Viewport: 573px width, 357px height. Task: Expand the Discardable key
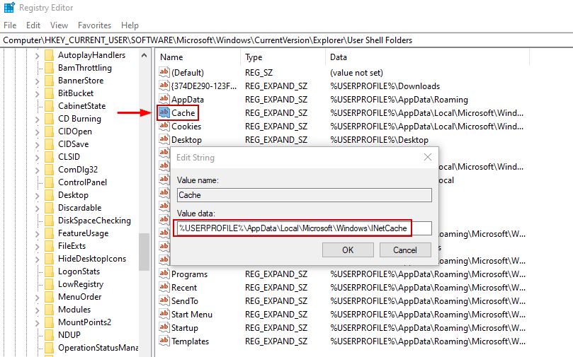pyautogui.click(x=38, y=209)
